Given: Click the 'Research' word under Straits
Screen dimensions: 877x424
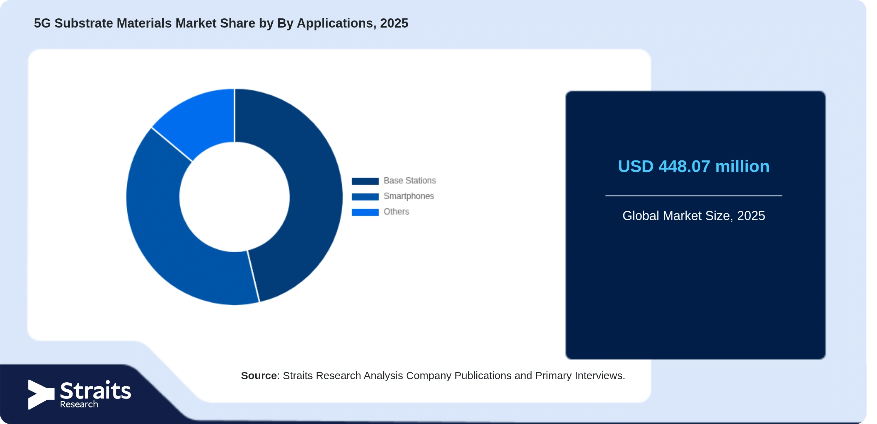Looking at the screenshot, I should click(79, 405).
